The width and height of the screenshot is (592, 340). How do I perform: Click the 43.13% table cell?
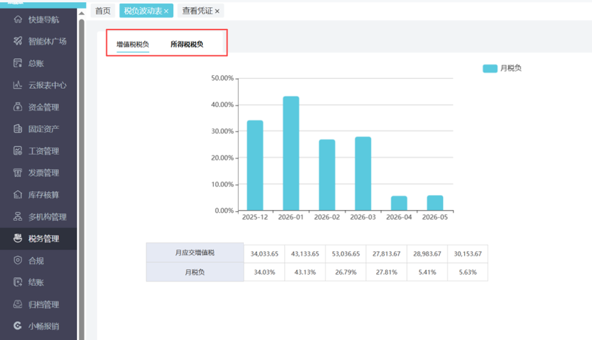[x=305, y=272]
